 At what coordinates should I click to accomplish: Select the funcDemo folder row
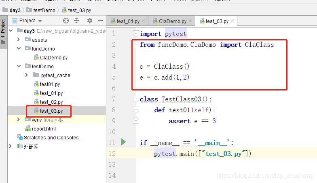point(40,48)
